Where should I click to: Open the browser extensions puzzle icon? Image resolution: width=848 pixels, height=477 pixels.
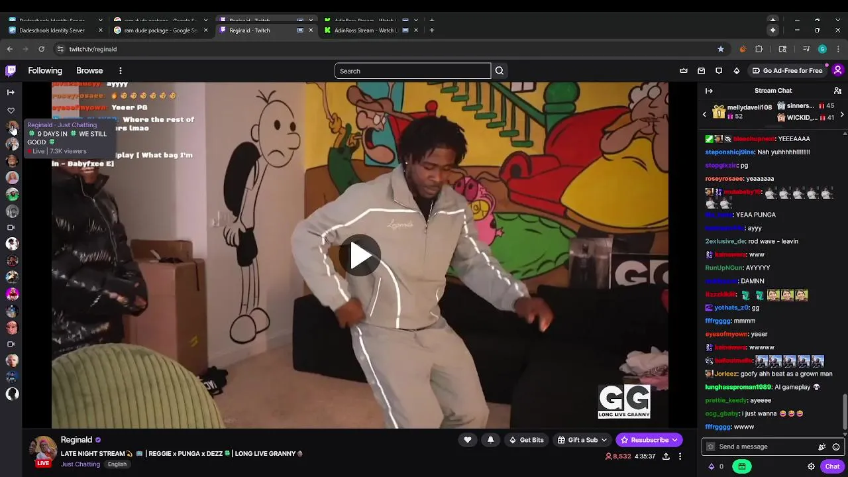[759, 49]
